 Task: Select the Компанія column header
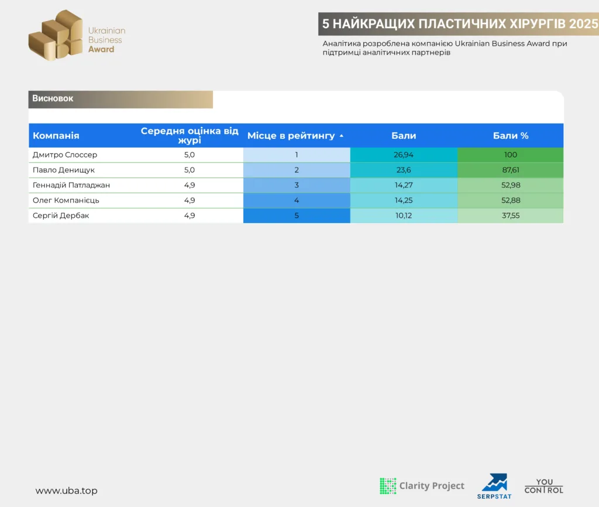coord(56,136)
